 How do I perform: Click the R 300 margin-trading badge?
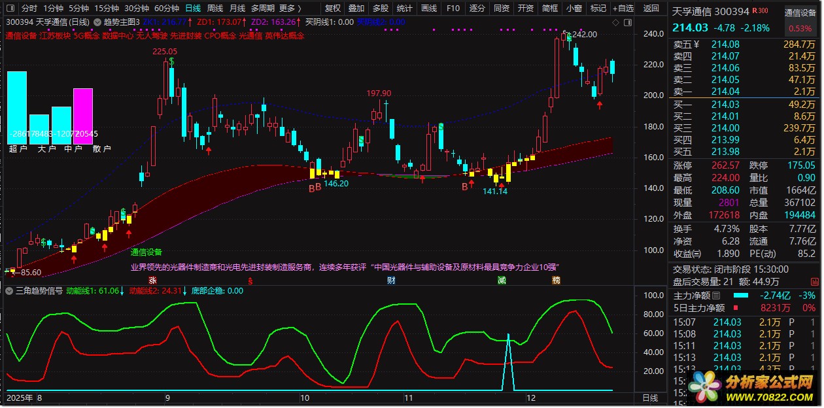760,11
